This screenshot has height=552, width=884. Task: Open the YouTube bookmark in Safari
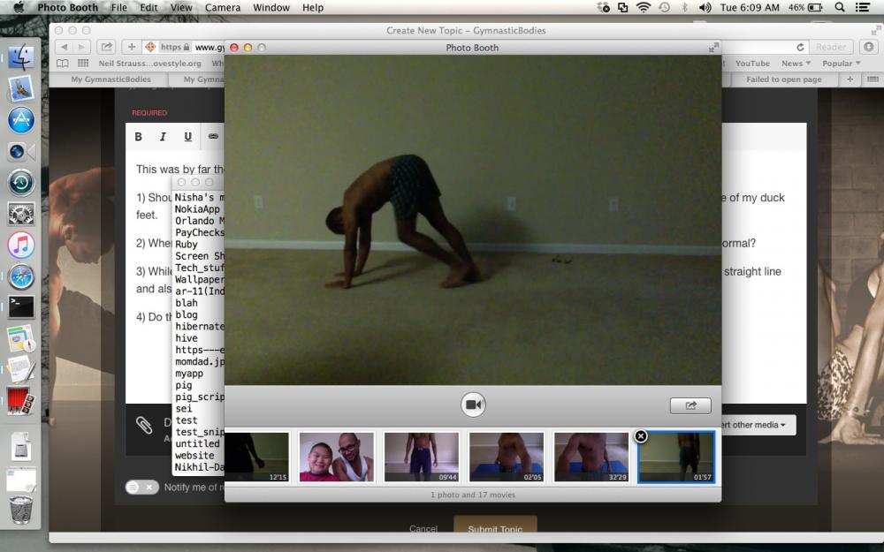pos(752,64)
